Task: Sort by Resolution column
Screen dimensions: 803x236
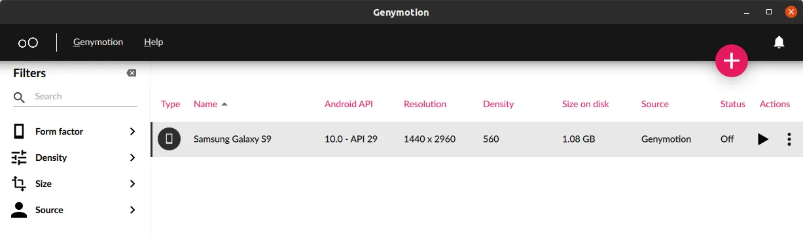Action: point(425,104)
